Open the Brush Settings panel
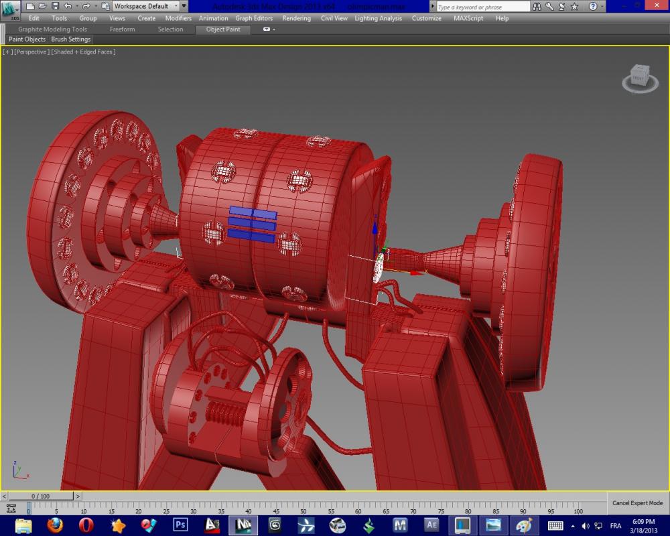670x536 pixels. (71, 40)
